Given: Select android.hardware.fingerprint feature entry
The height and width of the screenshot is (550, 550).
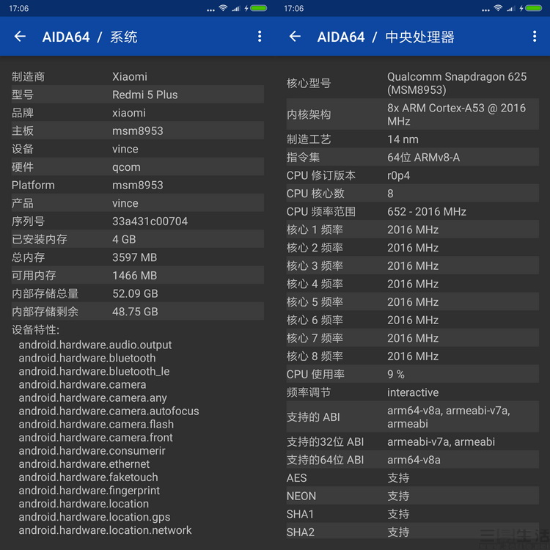Looking at the screenshot, I should pyautogui.click(x=89, y=491).
